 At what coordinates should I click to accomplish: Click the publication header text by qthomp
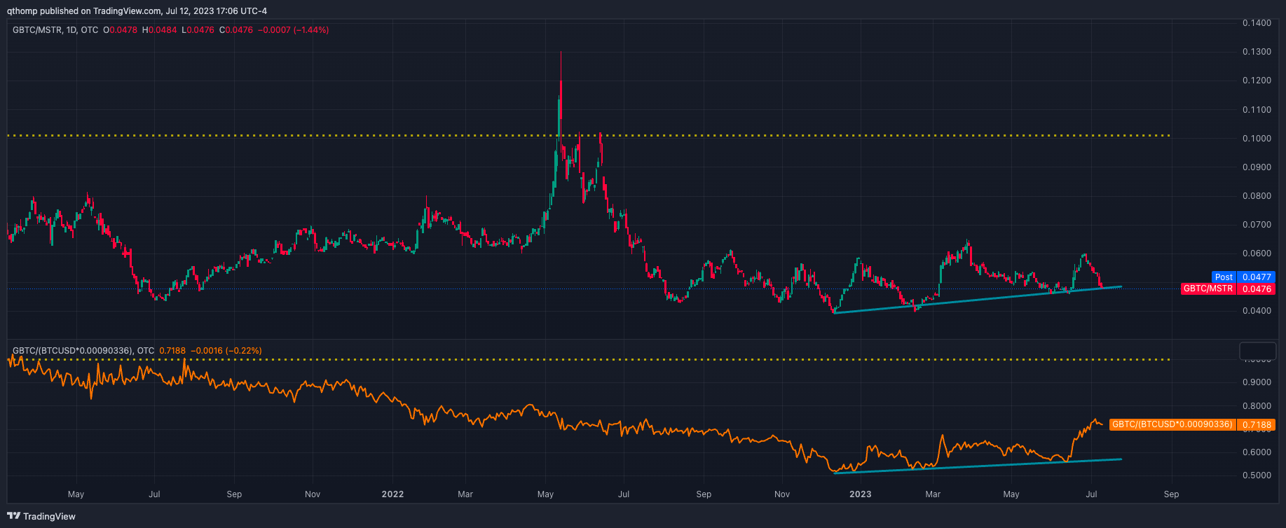tap(137, 11)
